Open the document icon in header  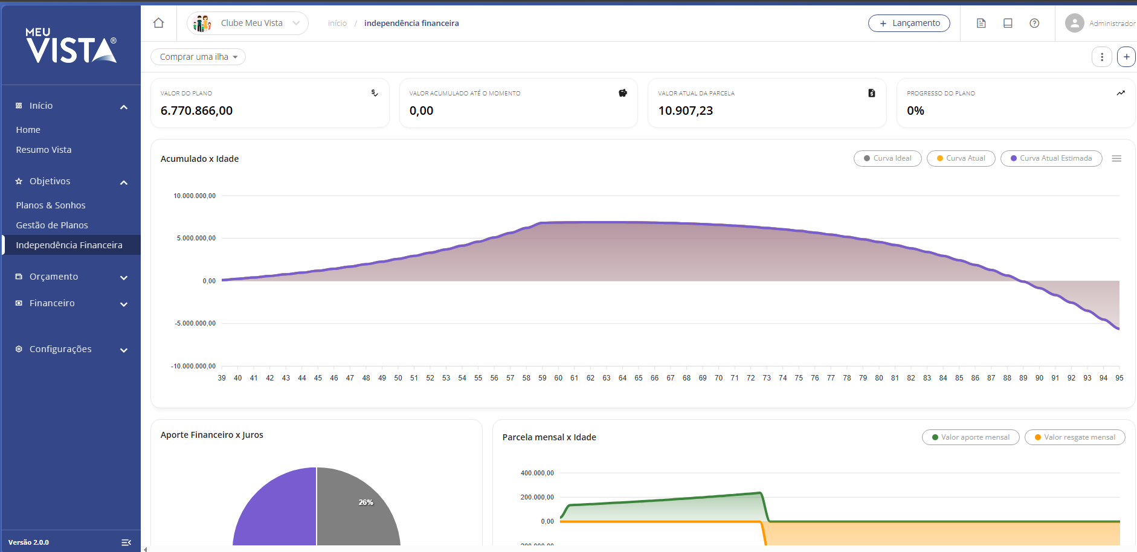point(981,23)
